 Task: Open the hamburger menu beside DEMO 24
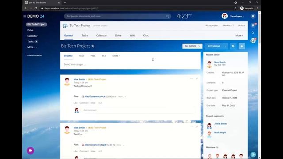25,16
